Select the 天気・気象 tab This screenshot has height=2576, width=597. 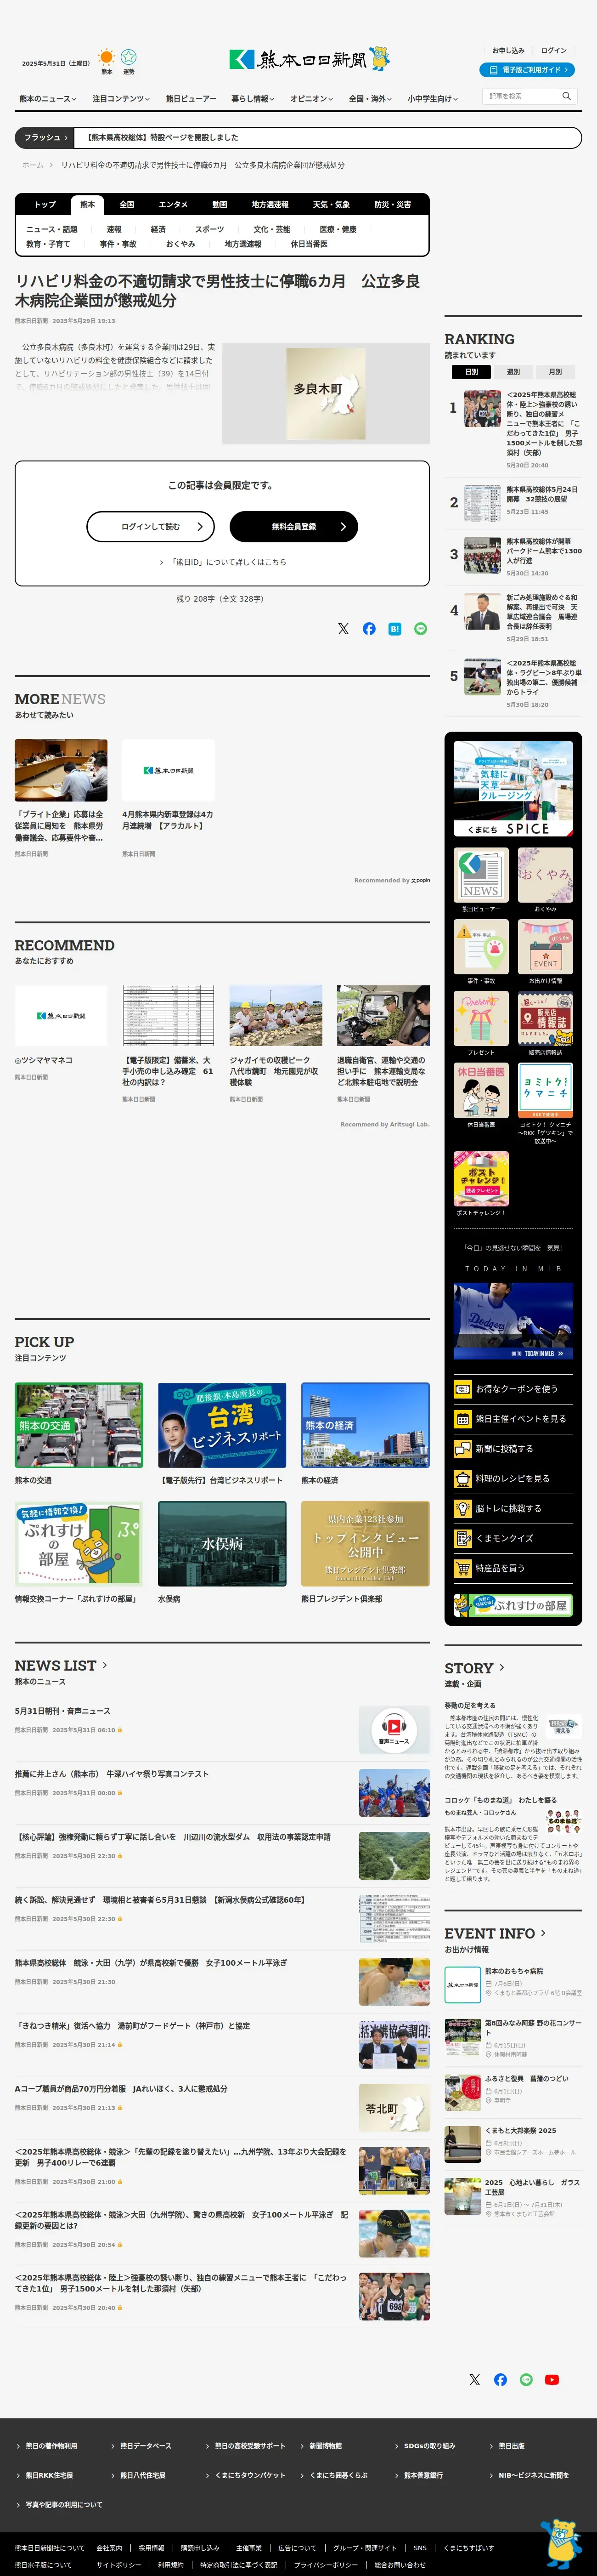pyautogui.click(x=331, y=204)
